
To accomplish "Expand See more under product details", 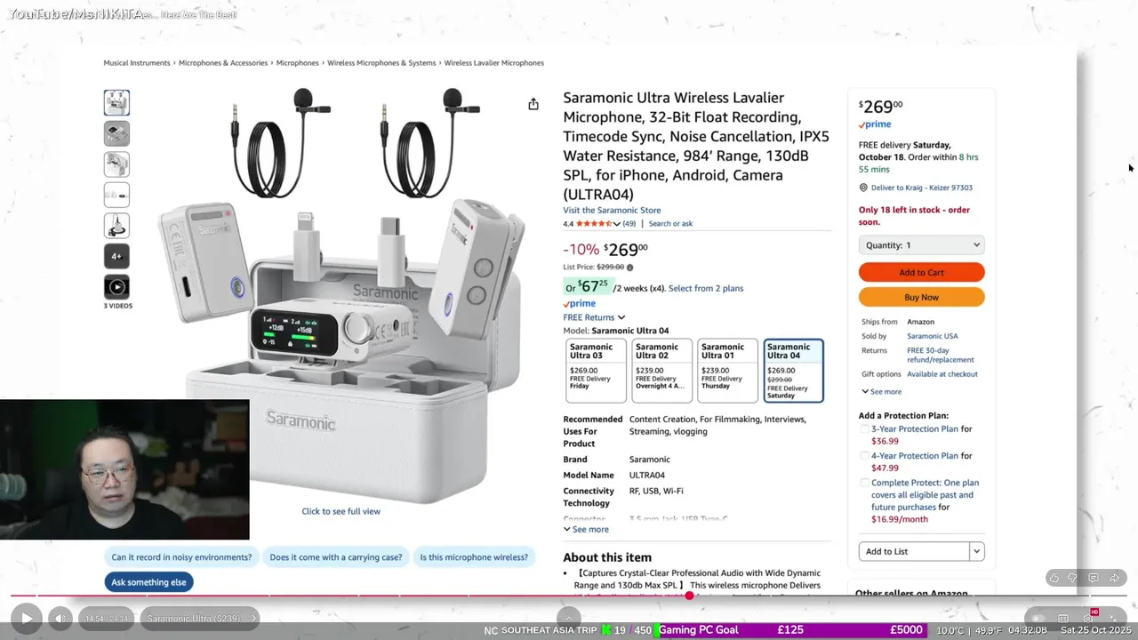I will click(586, 529).
